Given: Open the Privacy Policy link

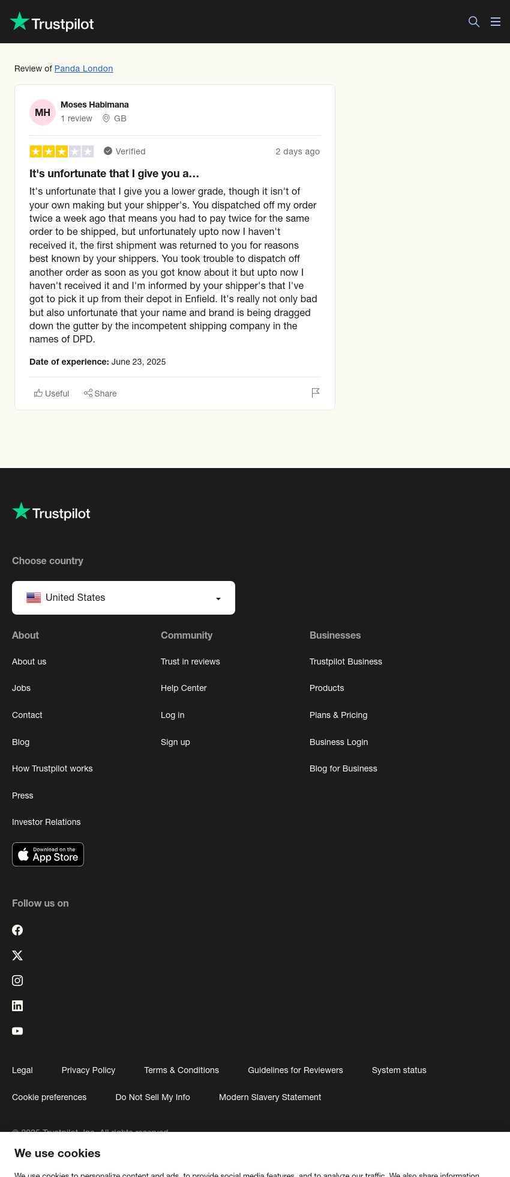Looking at the screenshot, I should click(x=88, y=1070).
